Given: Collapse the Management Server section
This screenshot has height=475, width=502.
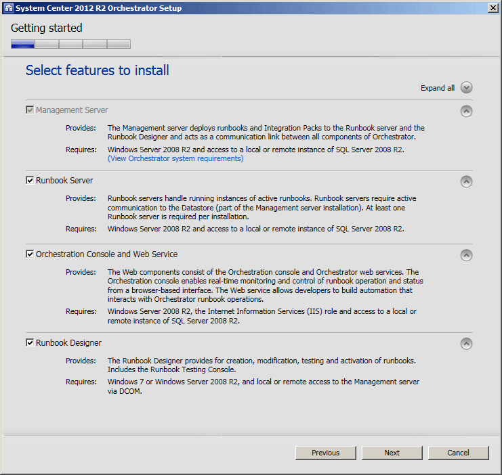Looking at the screenshot, I should tap(466, 111).
